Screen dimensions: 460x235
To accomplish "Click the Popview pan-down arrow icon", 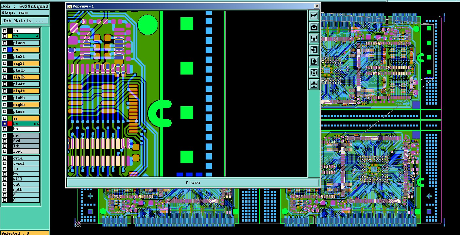I will 314,38.
